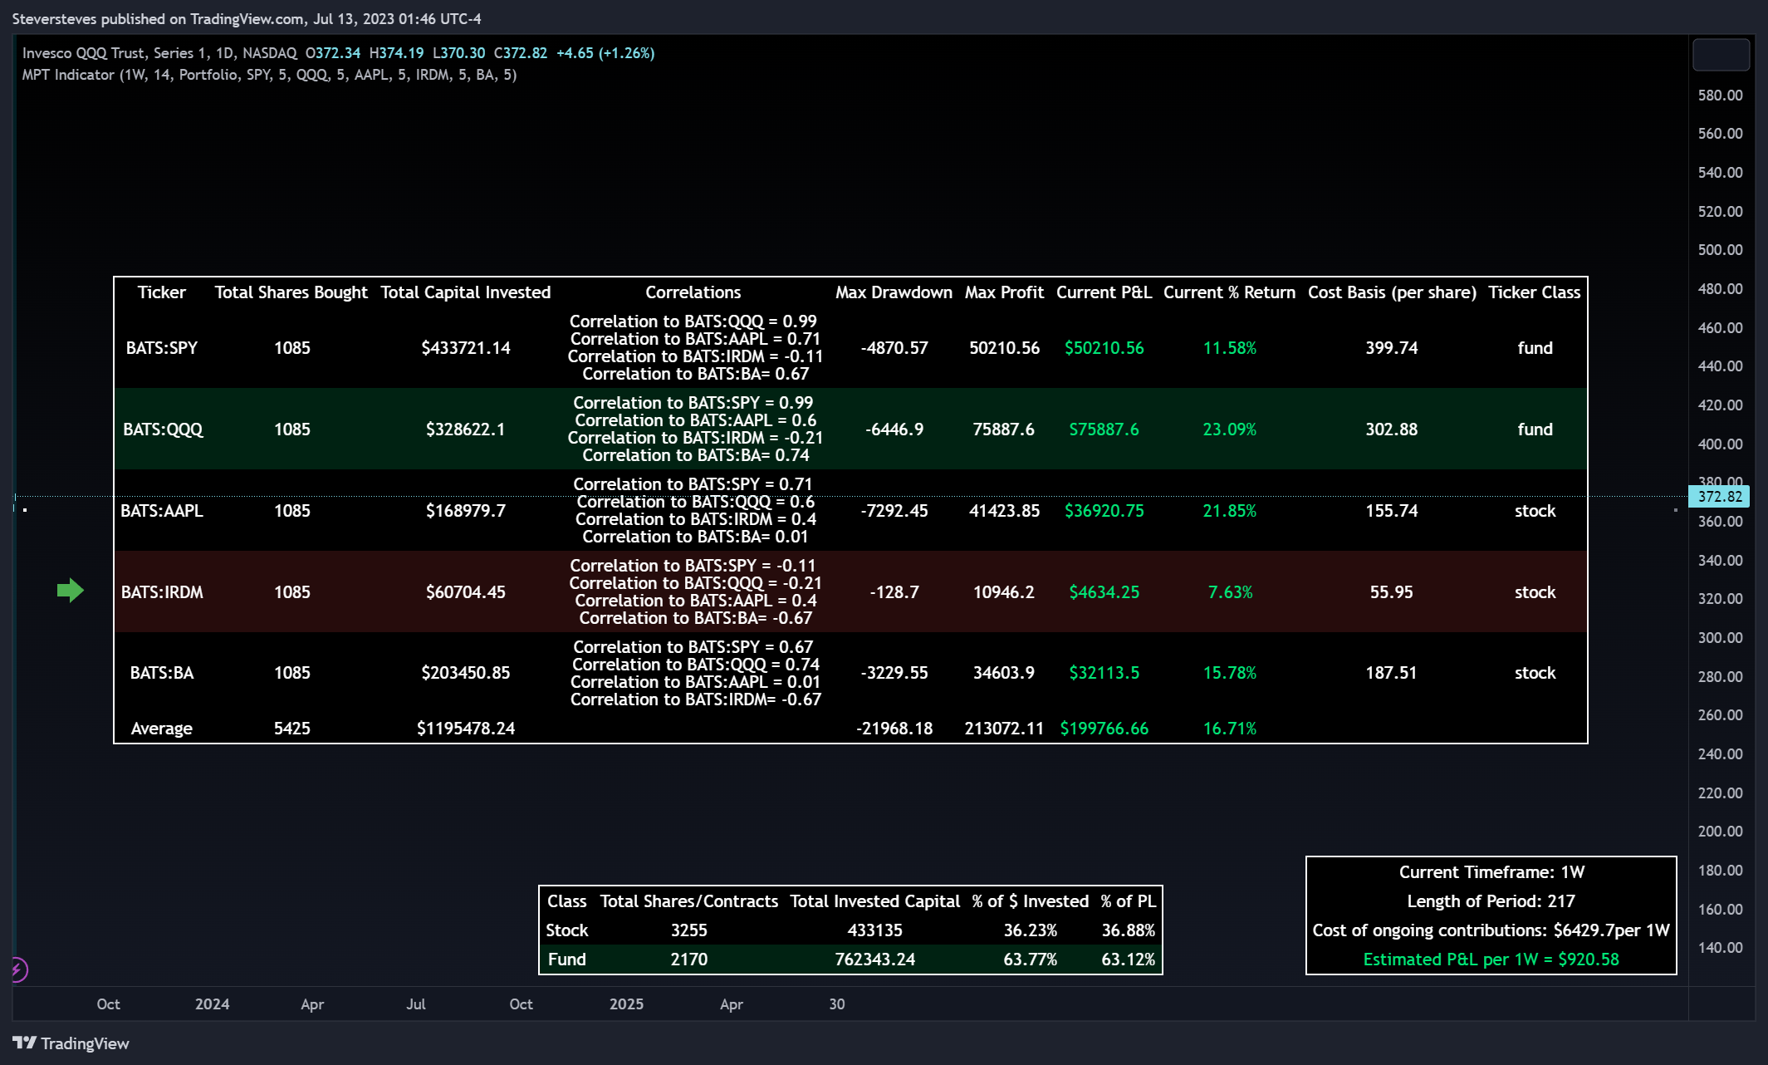
Task: Click the Total Shares/Contracts header
Action: point(689,901)
